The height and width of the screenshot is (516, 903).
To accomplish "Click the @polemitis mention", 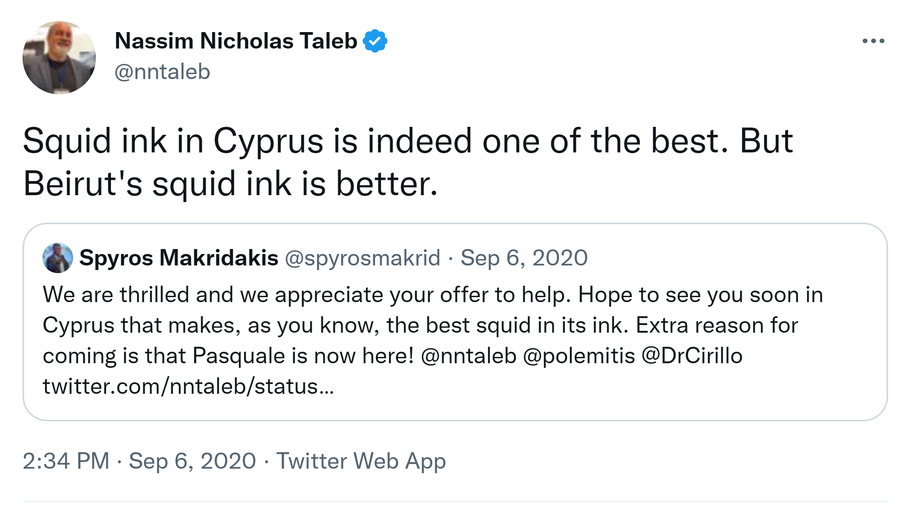I will [579, 356].
